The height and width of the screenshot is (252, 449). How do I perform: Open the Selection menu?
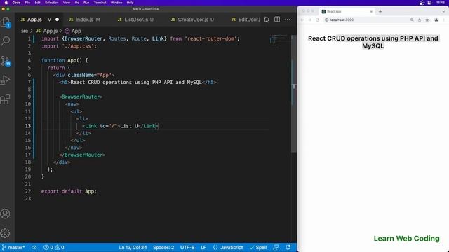click(x=51, y=3)
